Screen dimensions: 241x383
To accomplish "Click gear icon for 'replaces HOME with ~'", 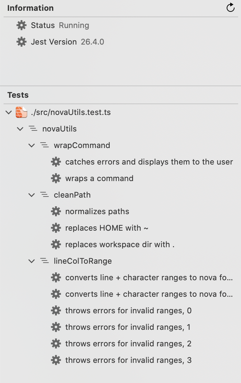I will point(56,228).
